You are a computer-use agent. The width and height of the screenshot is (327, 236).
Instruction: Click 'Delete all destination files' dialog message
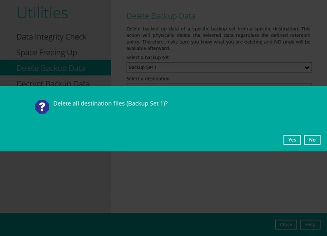point(110,103)
